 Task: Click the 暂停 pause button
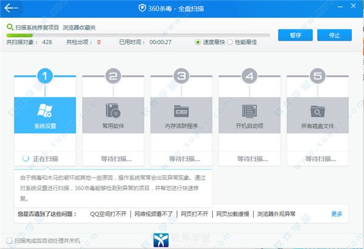295,35
